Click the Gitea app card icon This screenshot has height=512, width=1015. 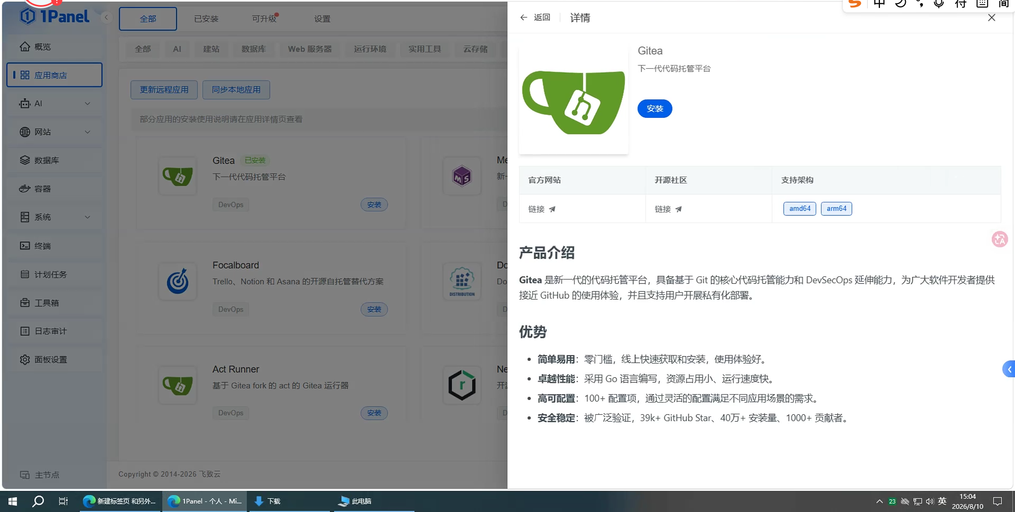coord(178,176)
